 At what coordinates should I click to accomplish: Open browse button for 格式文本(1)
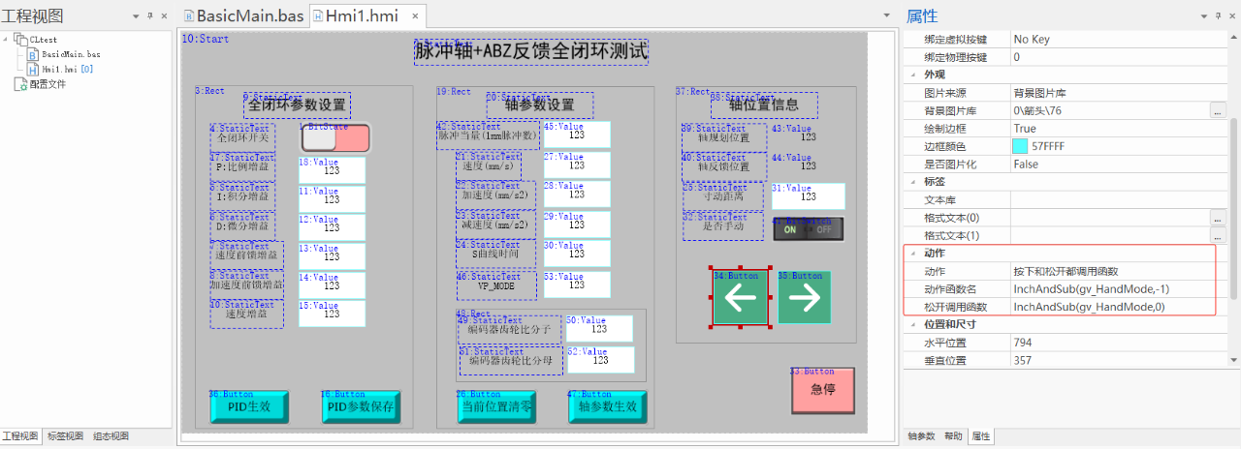[1218, 235]
